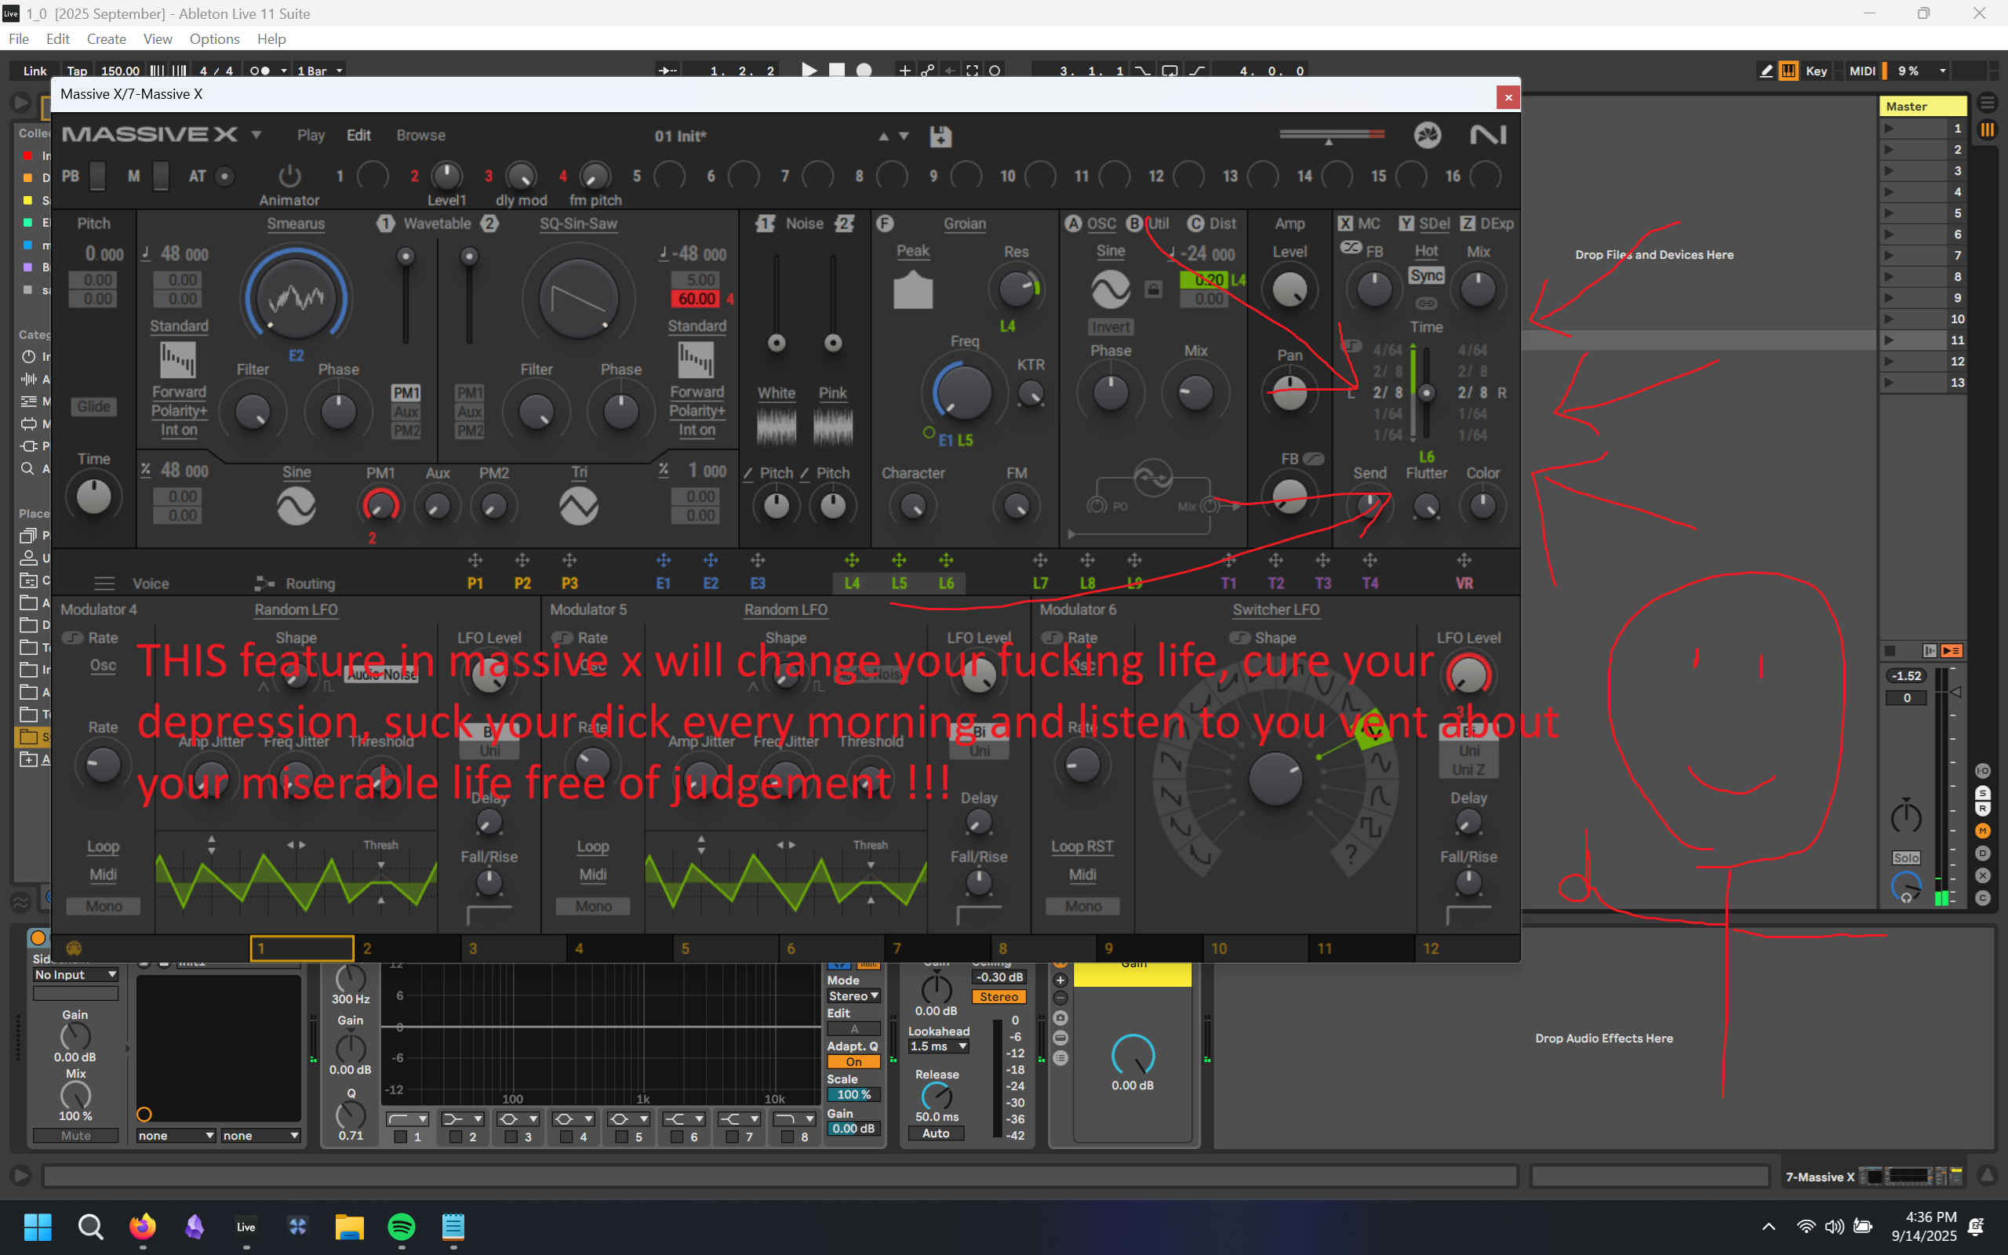This screenshot has height=1255, width=2008.
Task: Open the File menu
Action: [18, 39]
